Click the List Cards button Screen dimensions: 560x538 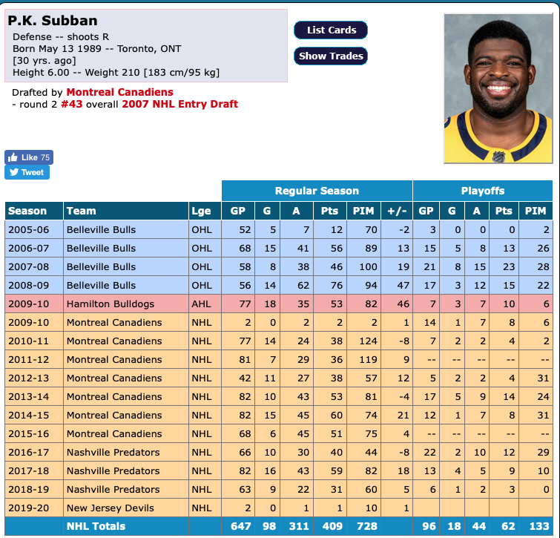[x=330, y=30]
